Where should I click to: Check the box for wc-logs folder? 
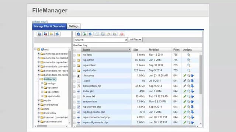click(74, 55)
